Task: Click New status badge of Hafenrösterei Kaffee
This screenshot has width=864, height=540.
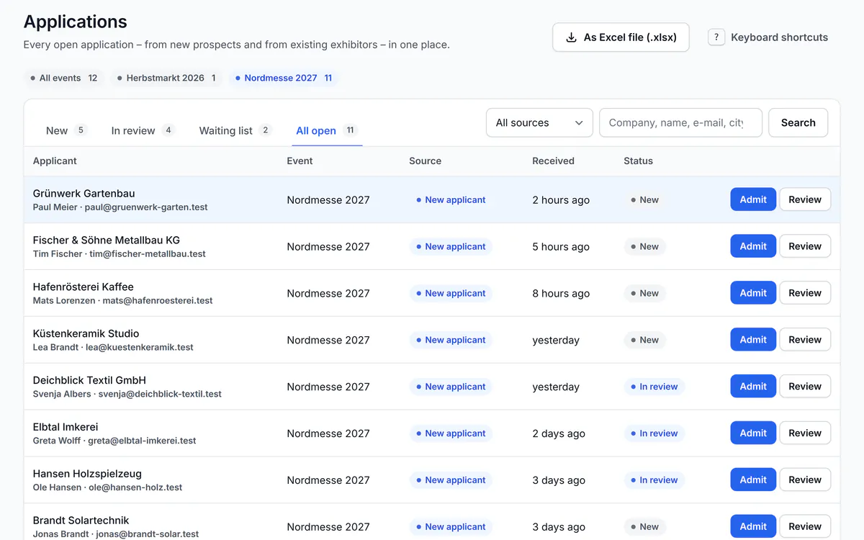Action: click(645, 293)
